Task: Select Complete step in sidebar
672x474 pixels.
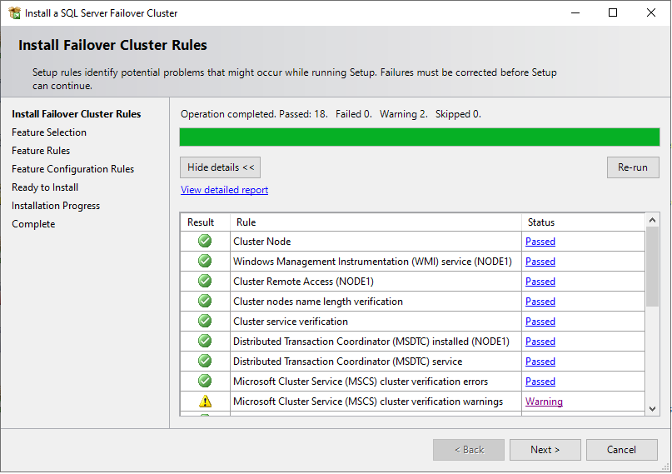Action: point(33,224)
